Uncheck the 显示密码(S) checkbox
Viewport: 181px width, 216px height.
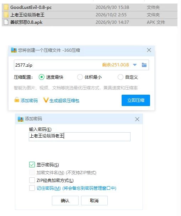(32, 165)
